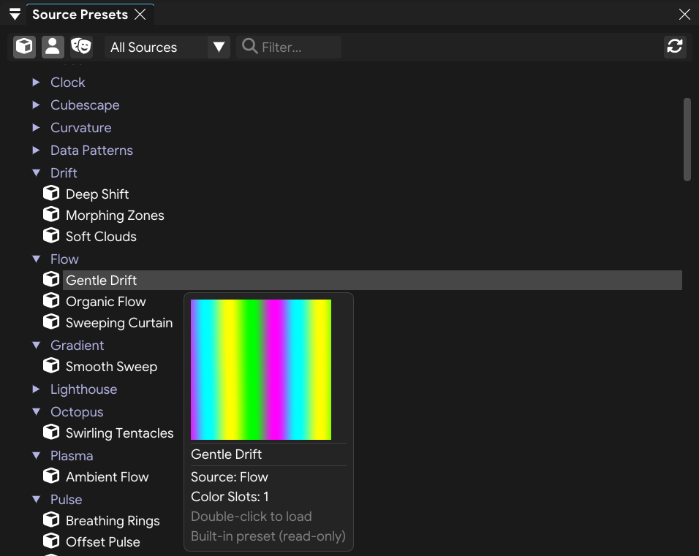The width and height of the screenshot is (699, 556).
Task: Click the Ambient Flow preset cube icon
Action: [x=51, y=476]
